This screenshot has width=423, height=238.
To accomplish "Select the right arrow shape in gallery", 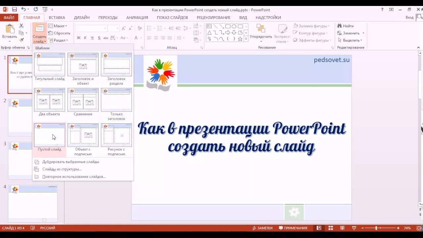I will 228,32.
